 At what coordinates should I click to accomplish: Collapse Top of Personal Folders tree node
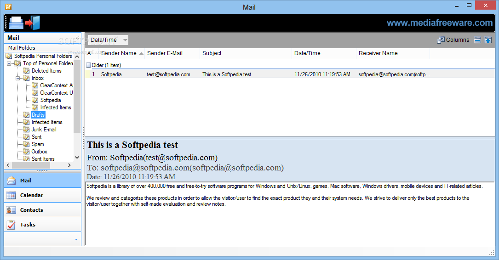tap(9, 63)
